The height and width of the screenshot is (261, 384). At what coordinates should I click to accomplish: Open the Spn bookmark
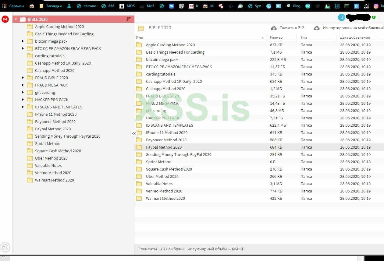click(x=255, y=6)
